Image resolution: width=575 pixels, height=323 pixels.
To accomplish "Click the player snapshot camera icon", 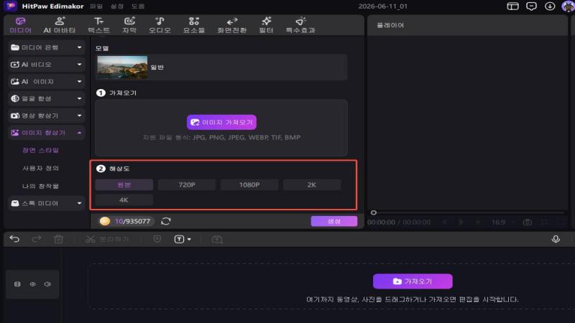I will (528, 223).
